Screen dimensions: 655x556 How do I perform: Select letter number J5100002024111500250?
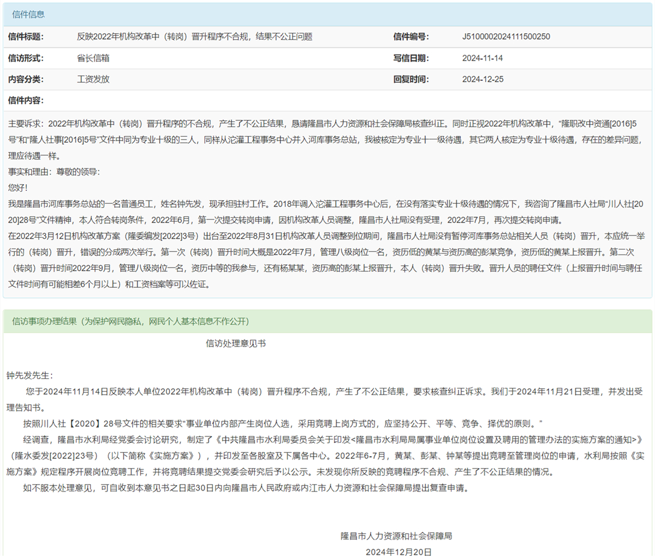point(506,37)
